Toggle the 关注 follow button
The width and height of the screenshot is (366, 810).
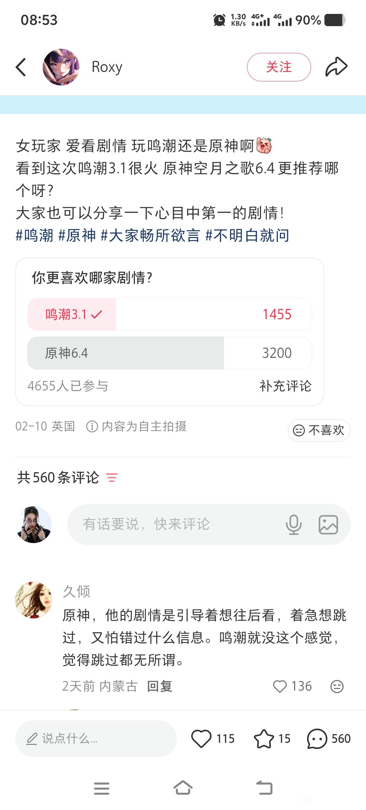coord(279,67)
